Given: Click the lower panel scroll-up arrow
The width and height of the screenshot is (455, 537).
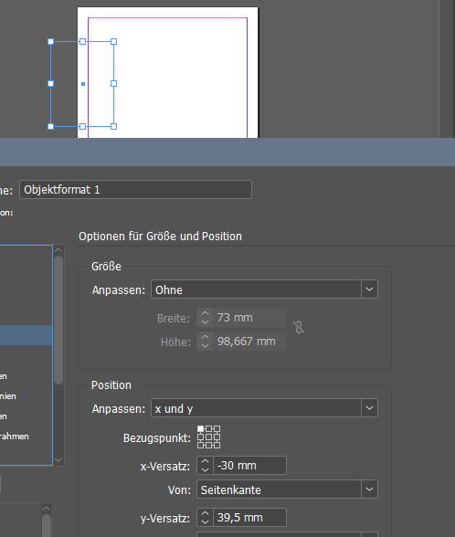Looking at the screenshot, I should click(x=47, y=509).
